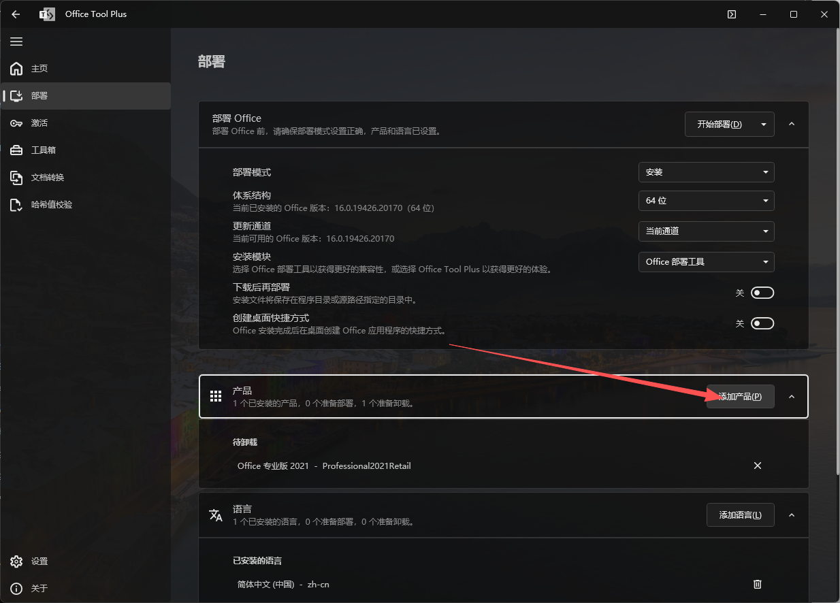This screenshot has width=840, height=603.
Task: Enable 下载后再部署 switch
Action: click(762, 292)
